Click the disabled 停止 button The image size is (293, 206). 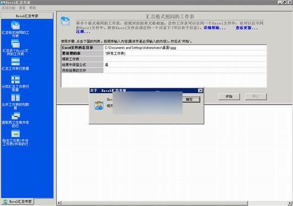pyautogui.click(x=256, y=97)
